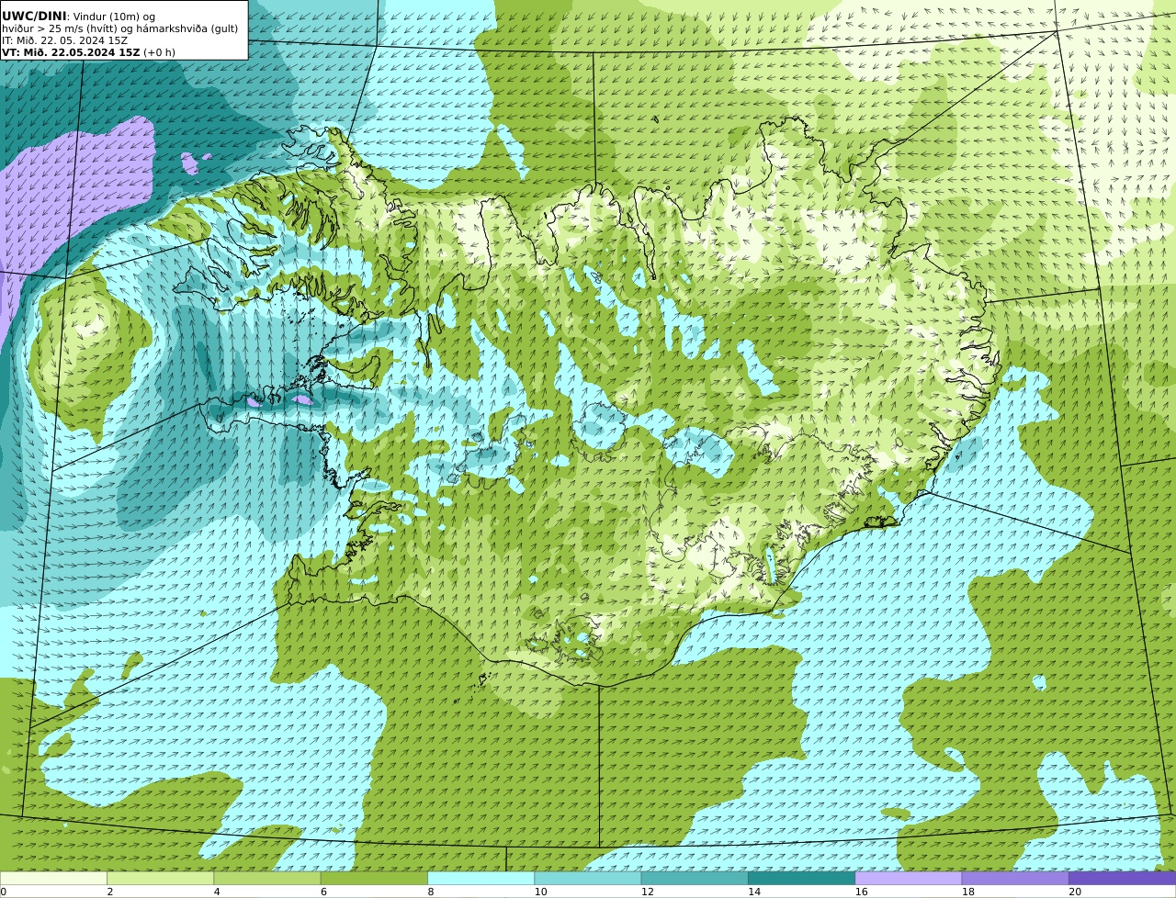Click the medium purple 18–20 m/s legend swatch
The height and width of the screenshot is (898, 1176).
pyautogui.click(x=1015, y=878)
